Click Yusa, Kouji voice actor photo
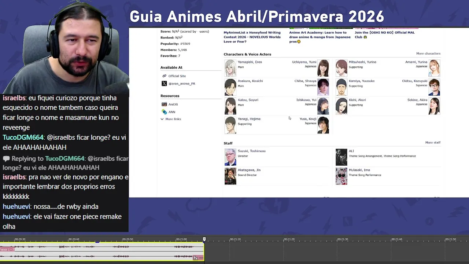This screenshot has height=264, width=469. 323,125
